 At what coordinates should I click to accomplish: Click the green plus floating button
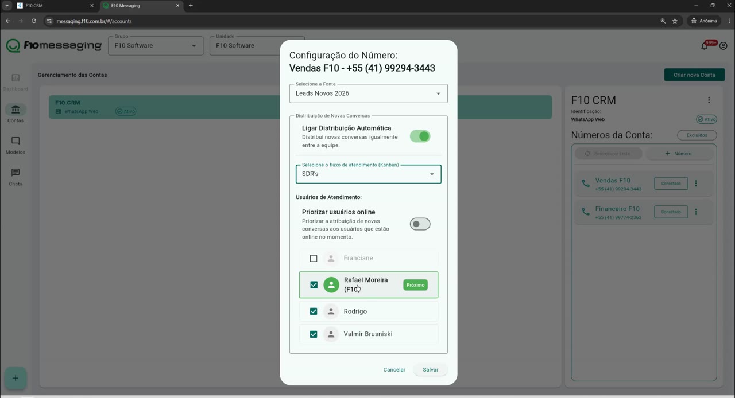pyautogui.click(x=16, y=378)
